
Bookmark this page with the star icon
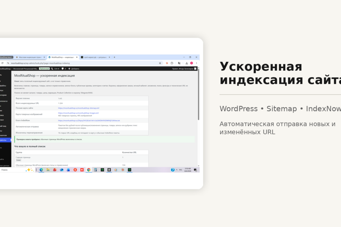(160, 63)
